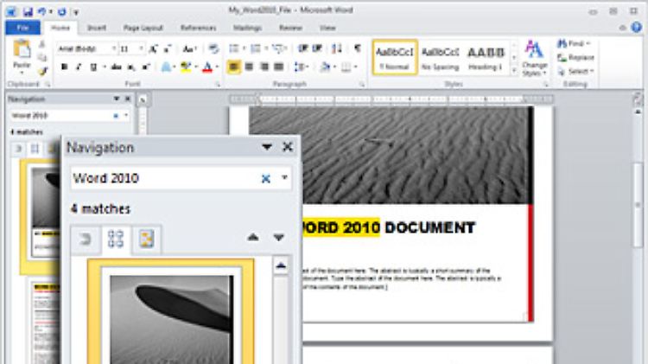The image size is (648, 364).
Task: Copy the selection using the Copy icon
Action: coord(41,57)
